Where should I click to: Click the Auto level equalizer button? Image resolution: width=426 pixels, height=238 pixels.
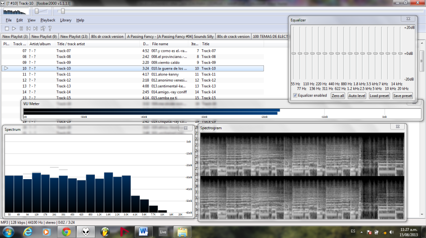(357, 96)
